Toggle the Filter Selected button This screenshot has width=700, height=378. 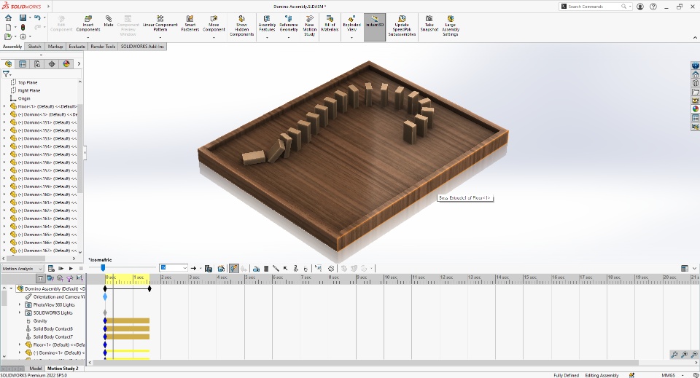70,278
